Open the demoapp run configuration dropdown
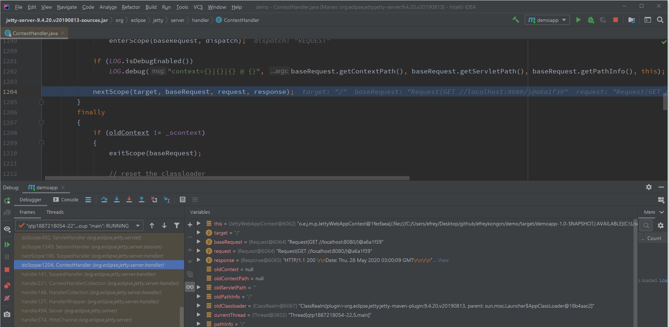Screen dimensions: 669x327 click(x=547, y=20)
